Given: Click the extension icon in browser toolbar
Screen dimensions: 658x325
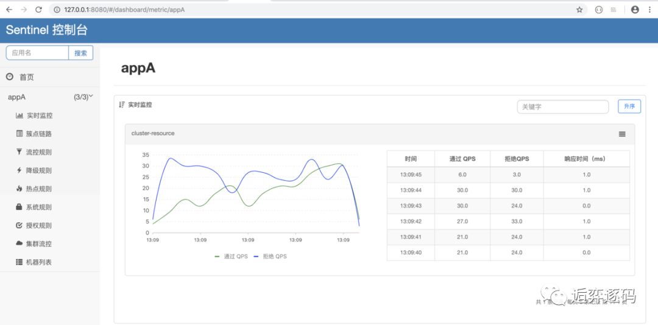Looking at the screenshot, I should 599,10.
